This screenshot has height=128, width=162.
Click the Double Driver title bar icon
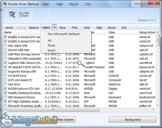coord(5,4)
